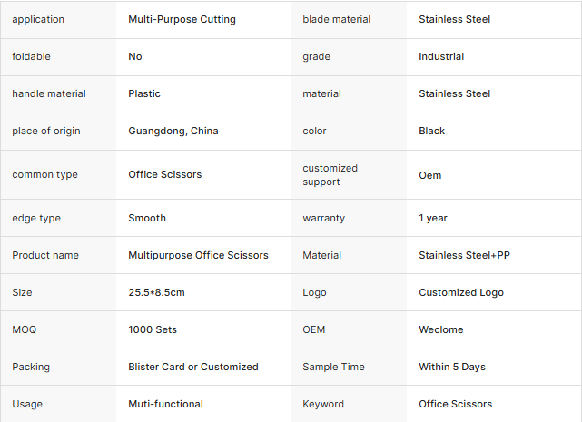This screenshot has height=422, width=582.
Task: Click the "Guangdong, China" origin value
Action: click(173, 131)
